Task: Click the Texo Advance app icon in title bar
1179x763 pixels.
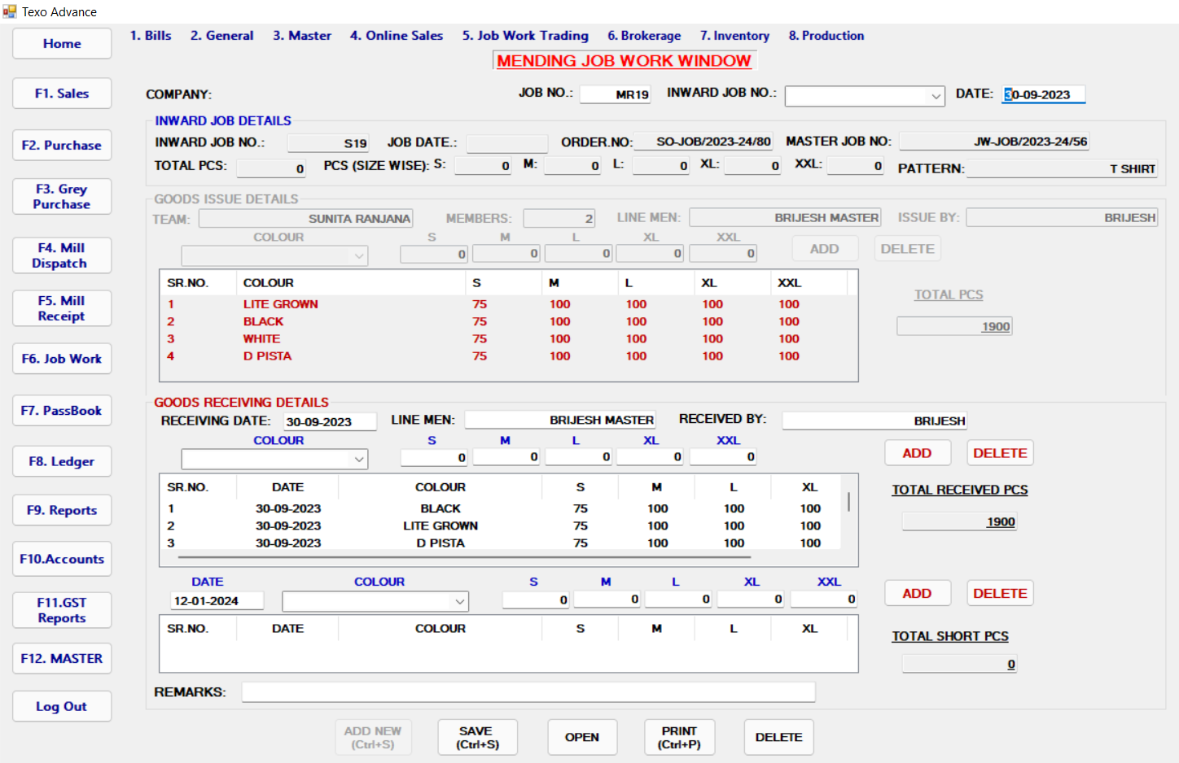Action: coord(10,11)
